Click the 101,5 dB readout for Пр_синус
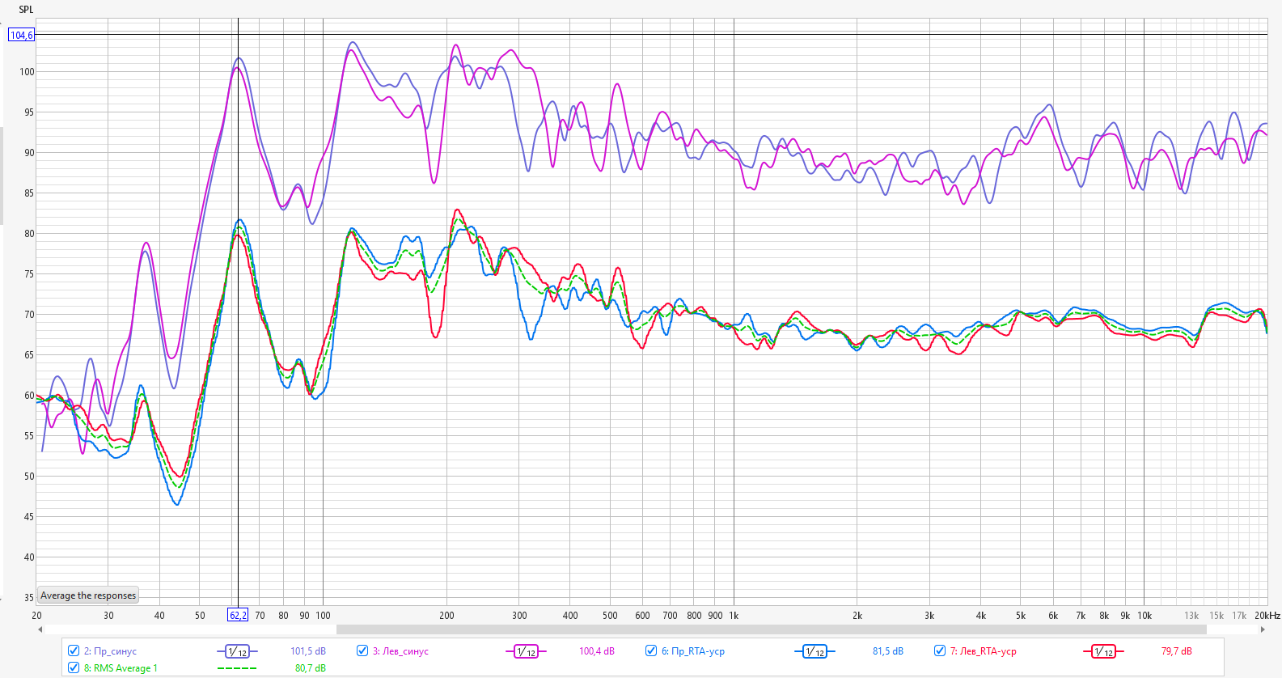Screen dimensions: 1282x678 point(308,651)
